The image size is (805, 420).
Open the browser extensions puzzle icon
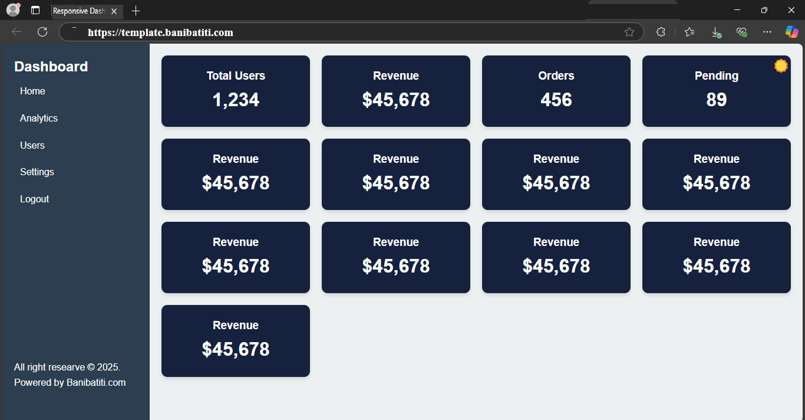tap(661, 32)
